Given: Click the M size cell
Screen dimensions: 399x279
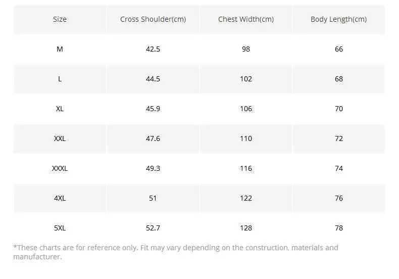Looking at the screenshot, I should 60,49.
